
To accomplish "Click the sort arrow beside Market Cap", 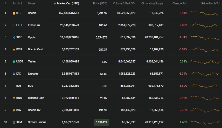I will point(55,4).
